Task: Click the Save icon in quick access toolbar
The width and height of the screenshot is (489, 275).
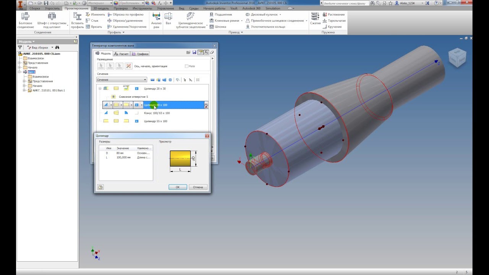Action: 45,3
